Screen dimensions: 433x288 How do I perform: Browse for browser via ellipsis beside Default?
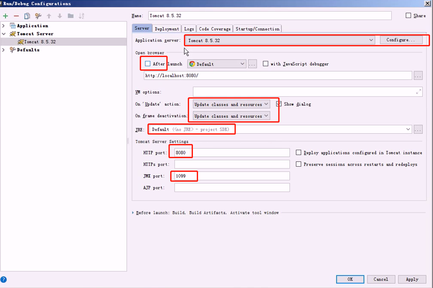(252, 64)
